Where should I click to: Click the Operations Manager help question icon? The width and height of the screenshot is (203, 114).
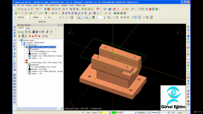[x=51, y=32]
